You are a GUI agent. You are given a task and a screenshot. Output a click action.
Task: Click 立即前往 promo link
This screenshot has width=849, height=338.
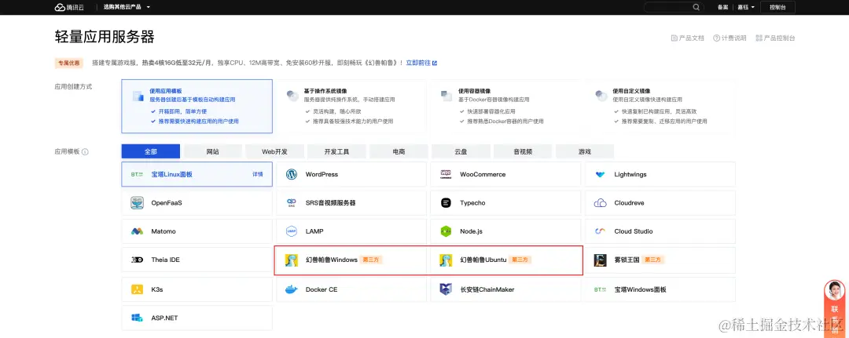coord(421,63)
